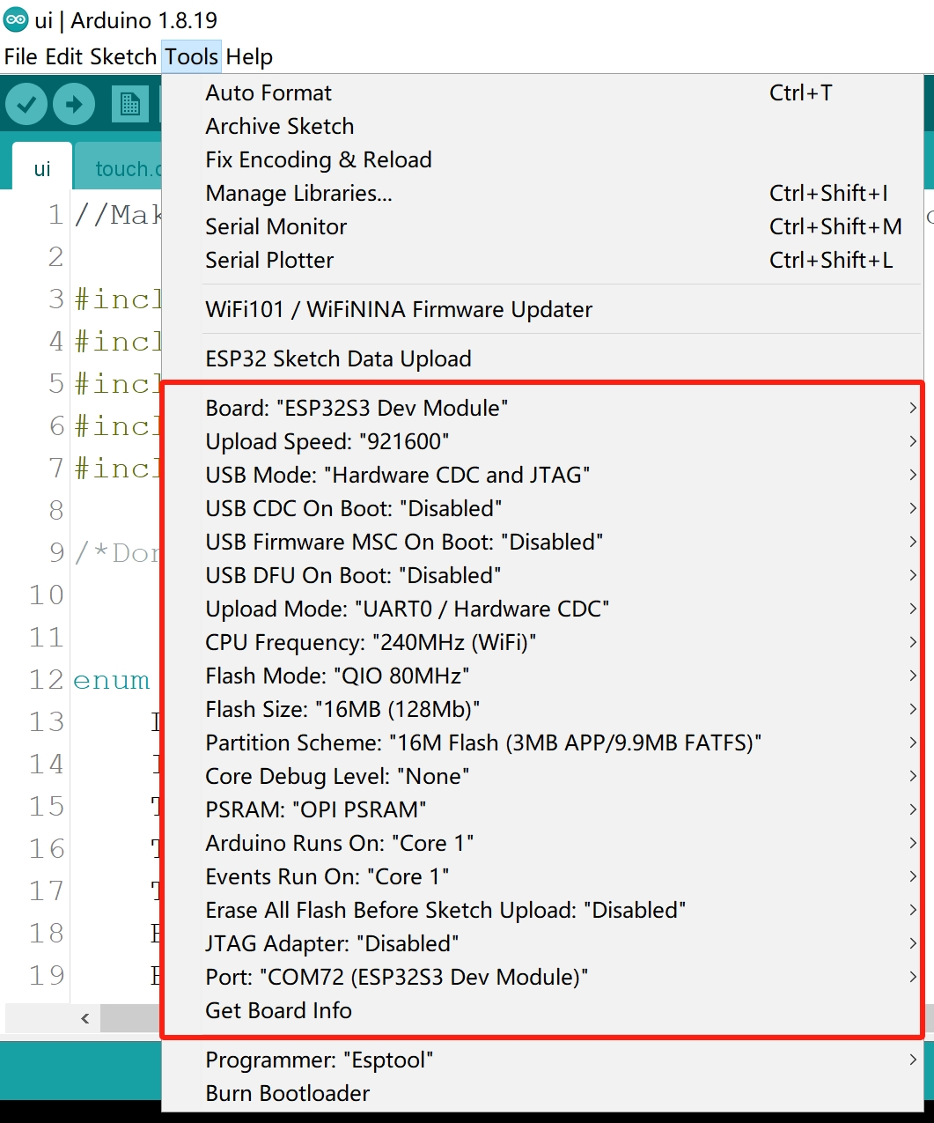This screenshot has height=1123, width=934.
Task: Open the Edit menu
Action: click(x=63, y=57)
